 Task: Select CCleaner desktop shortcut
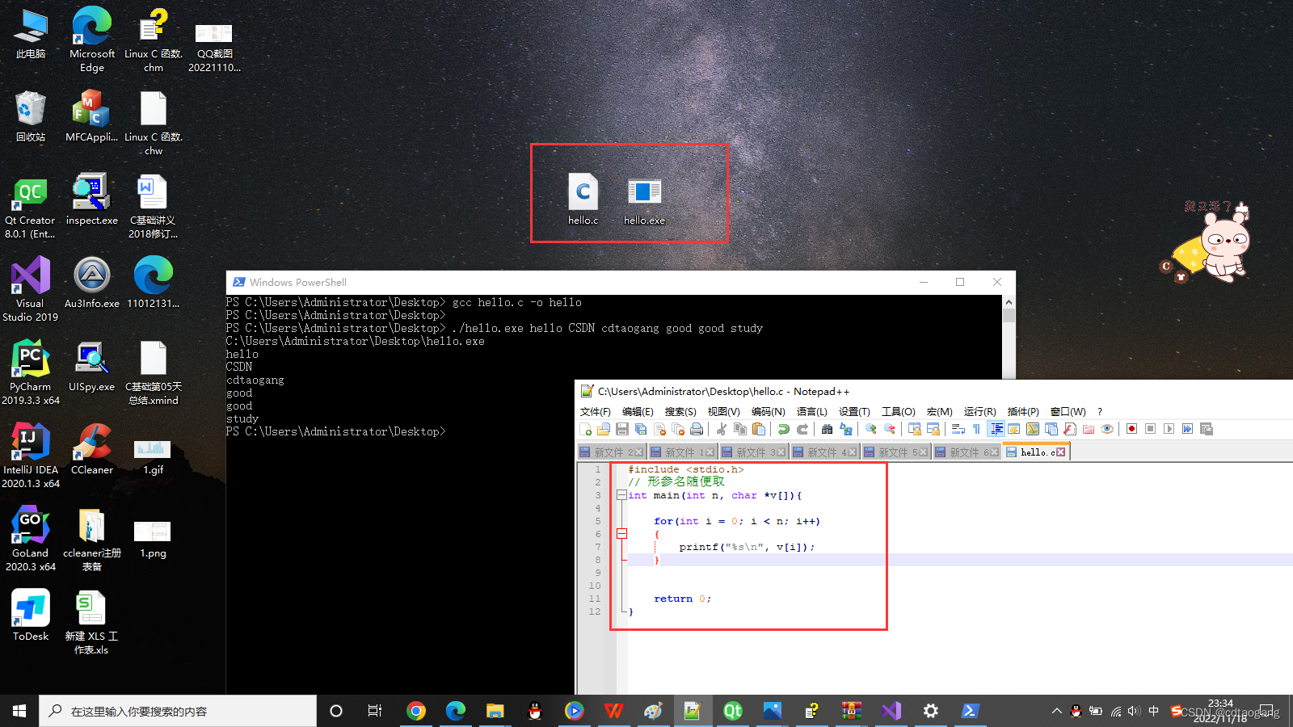[92, 449]
